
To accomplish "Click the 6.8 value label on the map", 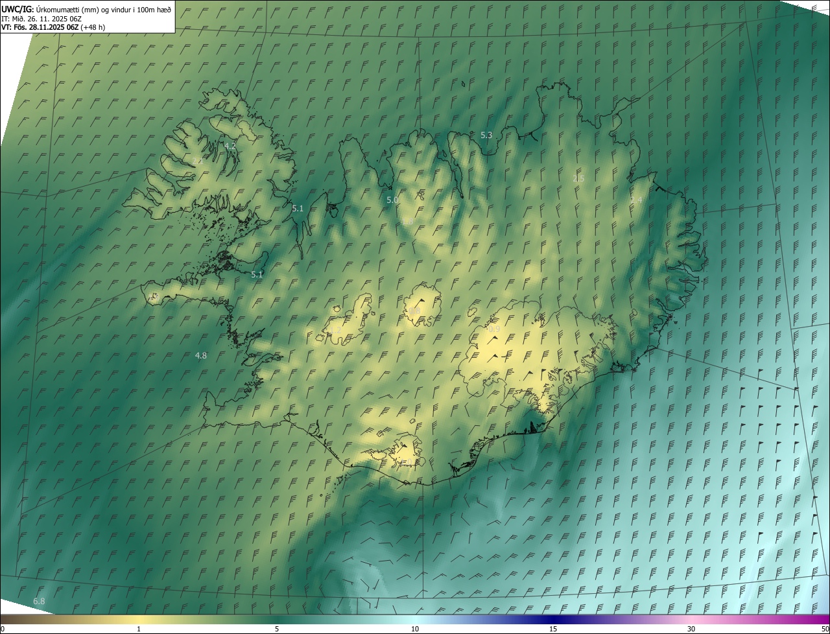I will click(39, 602).
